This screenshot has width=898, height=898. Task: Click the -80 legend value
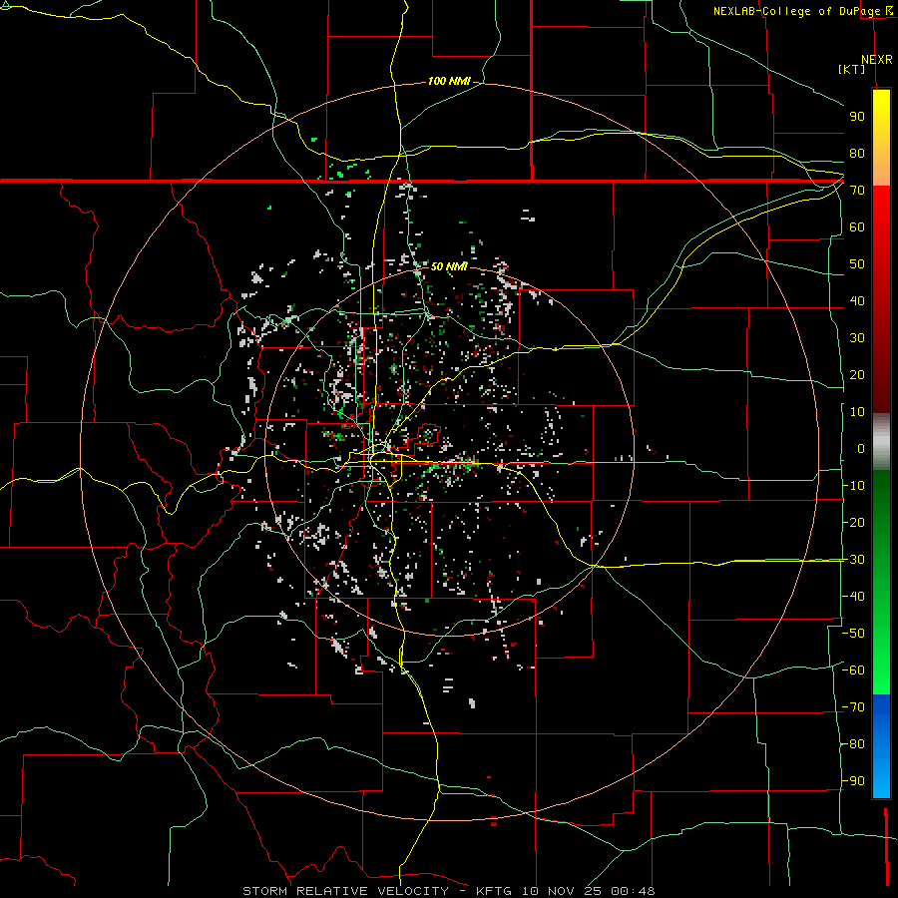click(x=853, y=744)
